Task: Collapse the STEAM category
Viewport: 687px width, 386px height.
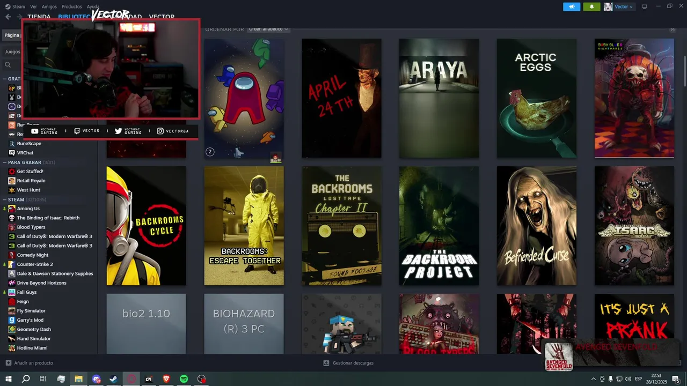Action: coord(4,199)
